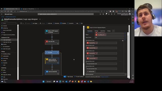Click the Azure account avatar
This screenshot has height=91, width=162.
(x=130, y=14)
